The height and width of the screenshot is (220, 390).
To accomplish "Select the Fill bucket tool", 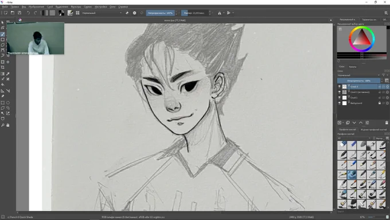I will [3, 84].
